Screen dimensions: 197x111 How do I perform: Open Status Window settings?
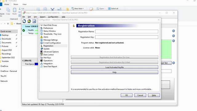50,31
